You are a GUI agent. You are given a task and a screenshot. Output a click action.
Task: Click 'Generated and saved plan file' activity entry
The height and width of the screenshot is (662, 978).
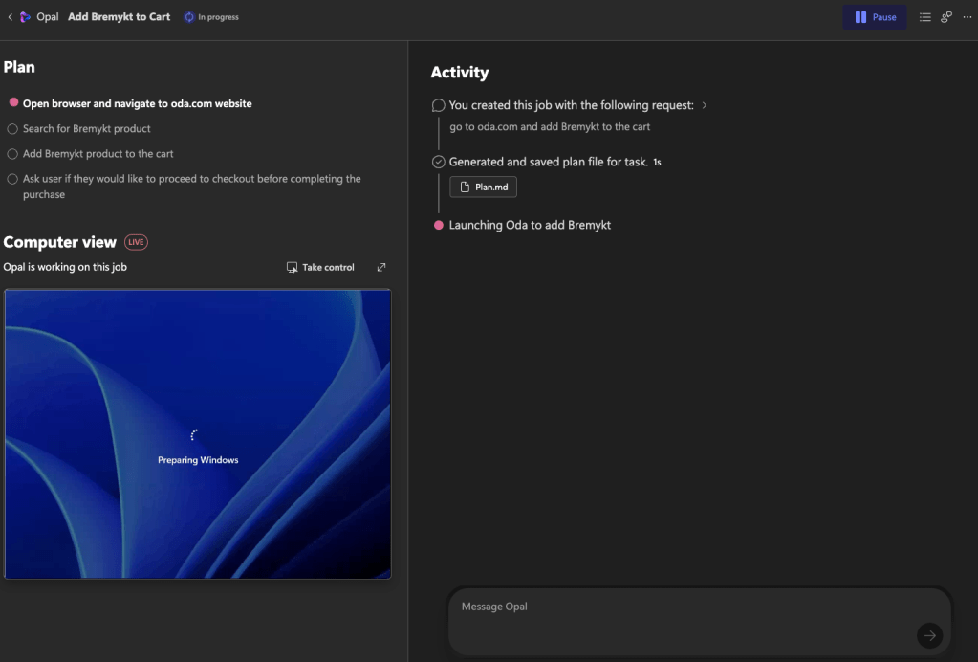point(548,163)
